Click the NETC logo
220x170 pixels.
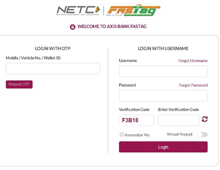click(78, 10)
